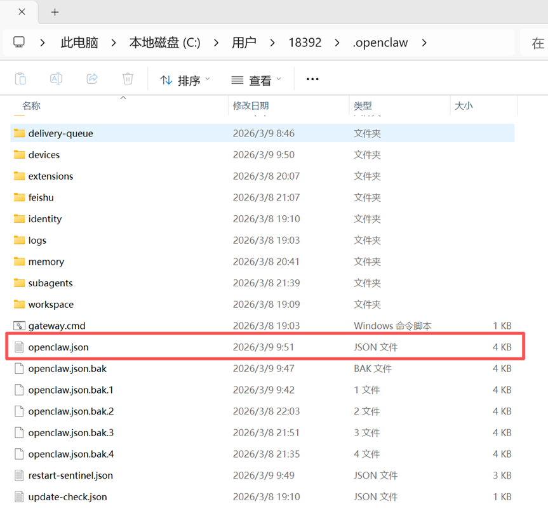548x525 pixels.
Task: Click the restart-sentinel.json file icon
Action: (19, 475)
